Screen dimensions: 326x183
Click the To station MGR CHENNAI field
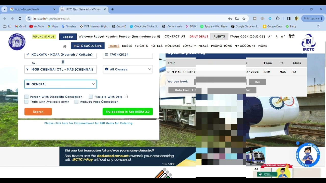(61, 69)
